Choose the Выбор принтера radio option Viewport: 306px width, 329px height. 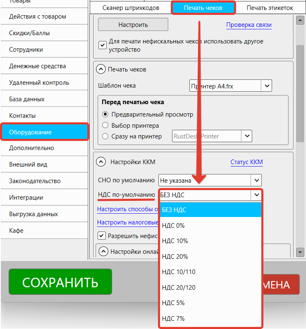point(105,125)
